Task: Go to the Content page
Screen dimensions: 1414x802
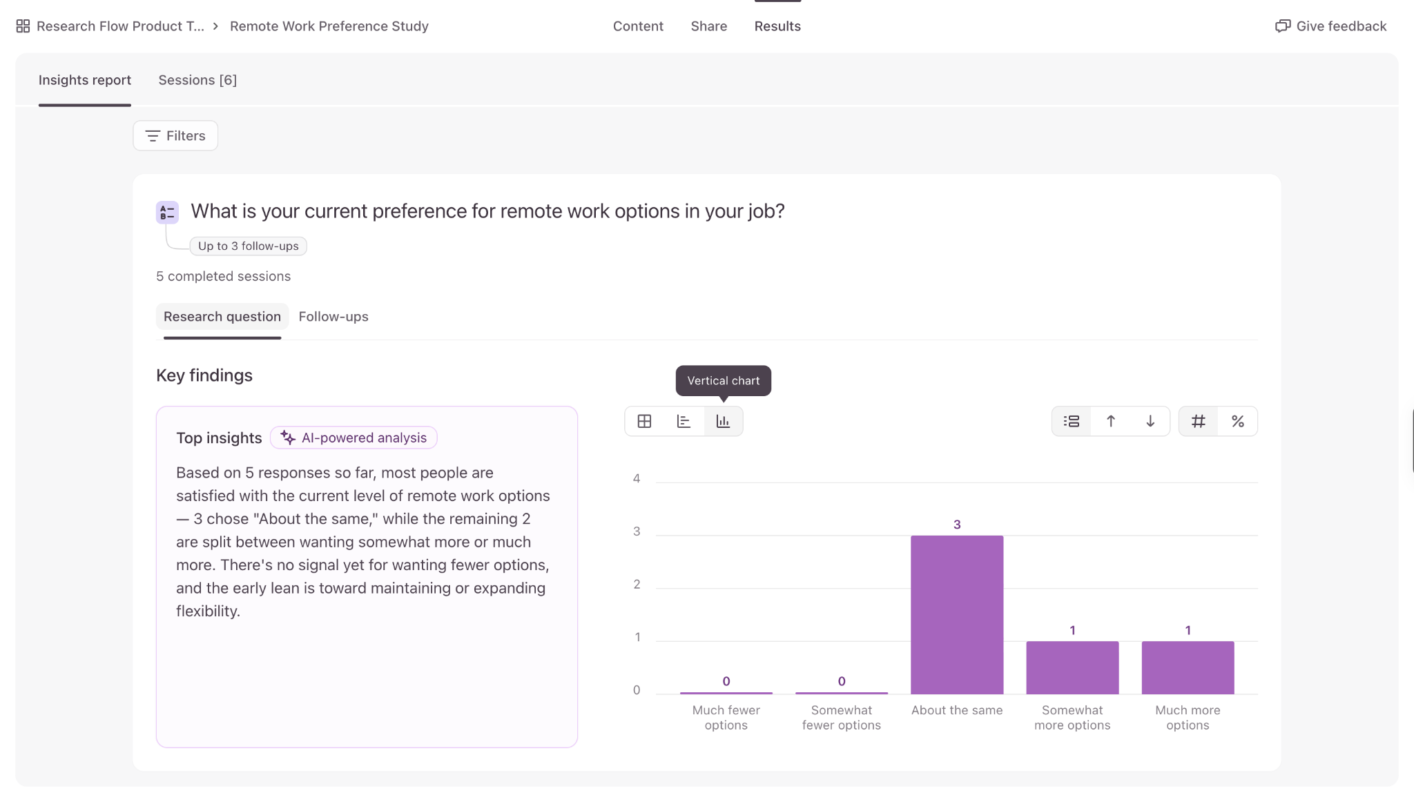Action: click(638, 26)
